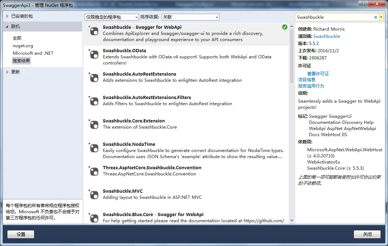This screenshot has height=246, width=388.
Task: Collapse the 联机 section
Action: [7, 27]
